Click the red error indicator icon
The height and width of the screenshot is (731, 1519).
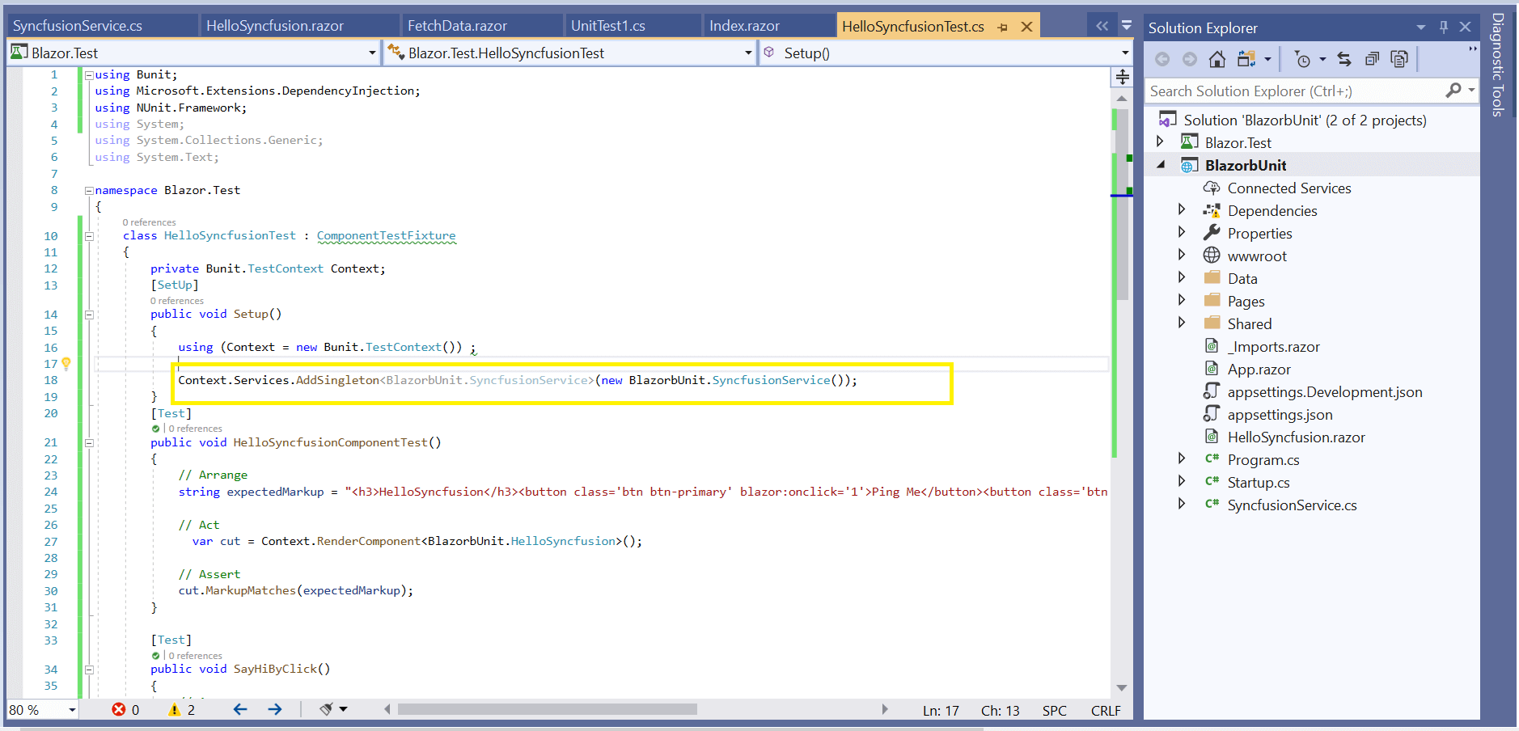119,709
